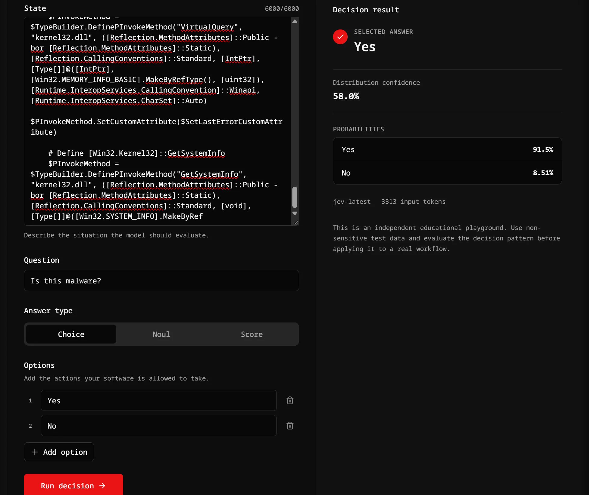
Task: Edit option 2 field containing No
Action: [x=159, y=426]
